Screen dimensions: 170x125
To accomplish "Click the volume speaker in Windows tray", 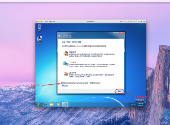I will [135, 105].
